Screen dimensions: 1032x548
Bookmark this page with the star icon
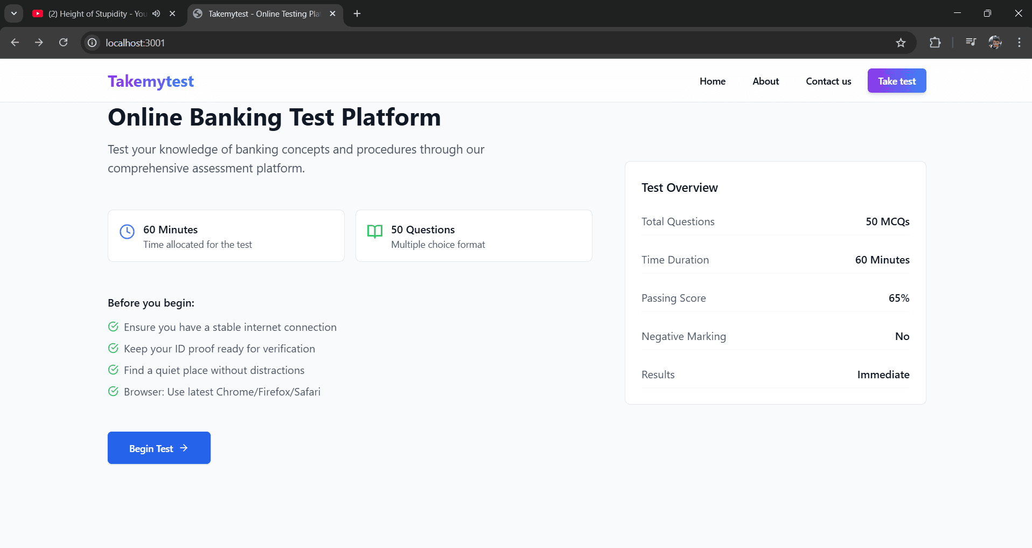(x=901, y=43)
